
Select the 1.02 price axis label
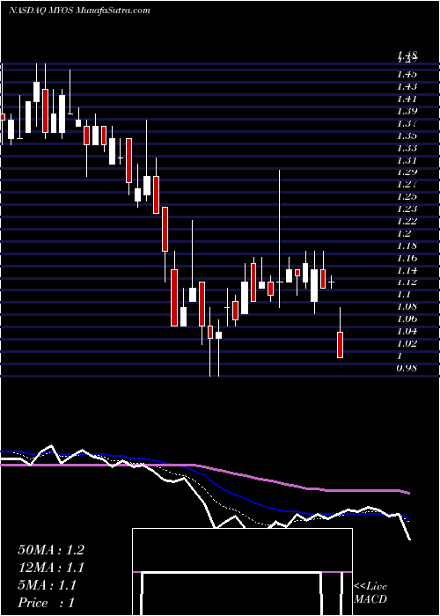pyautogui.click(x=407, y=344)
